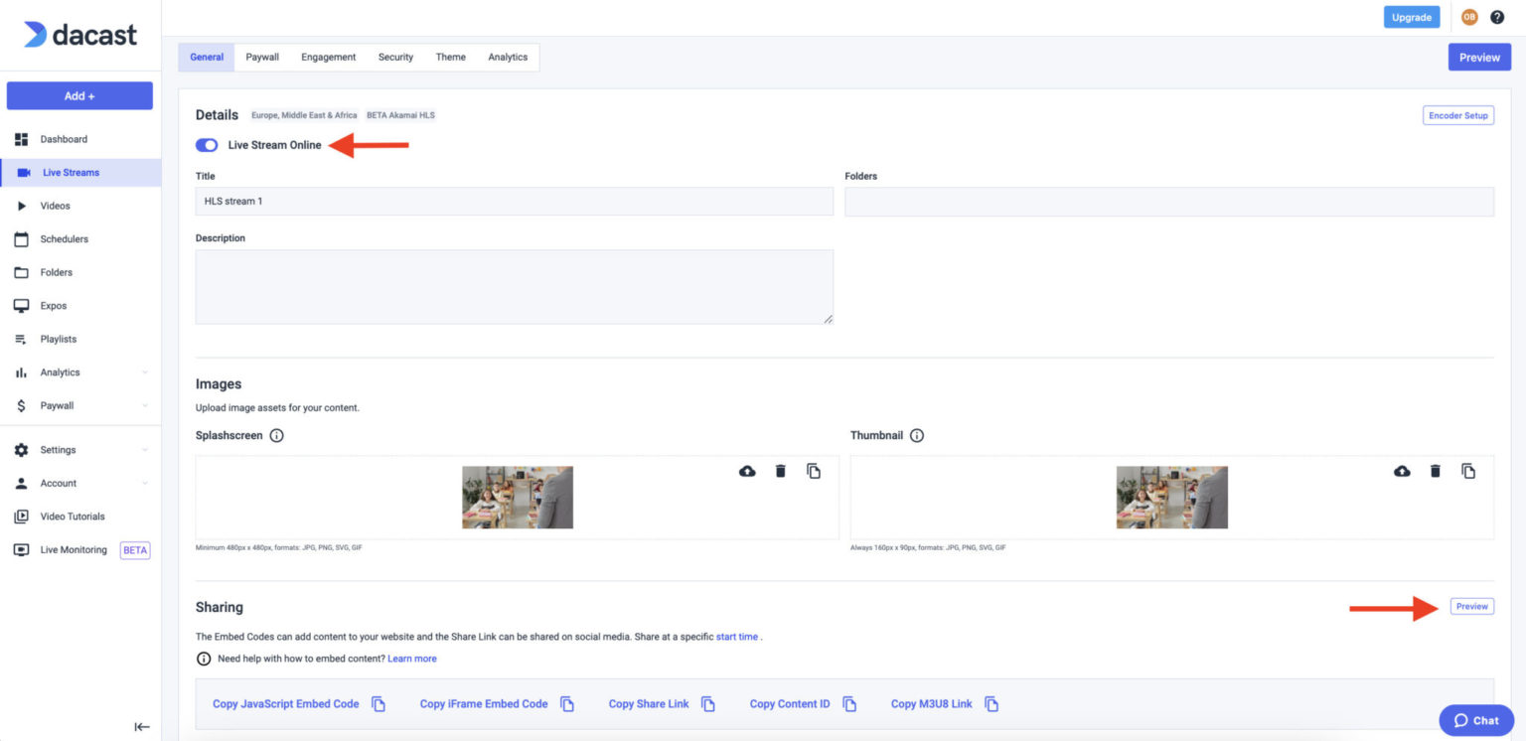Open Live Monitoring beta feature
1526x741 pixels.
tap(75, 549)
